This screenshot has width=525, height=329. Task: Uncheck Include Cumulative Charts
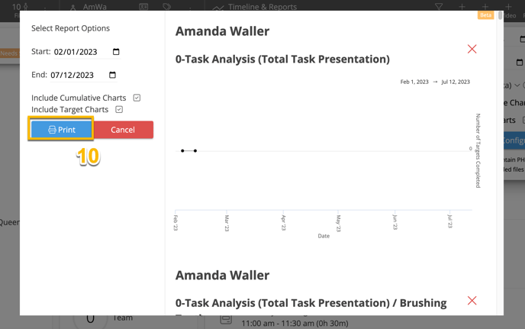click(137, 98)
